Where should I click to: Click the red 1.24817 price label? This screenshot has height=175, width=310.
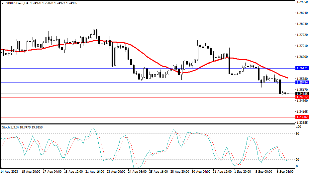(302, 97)
